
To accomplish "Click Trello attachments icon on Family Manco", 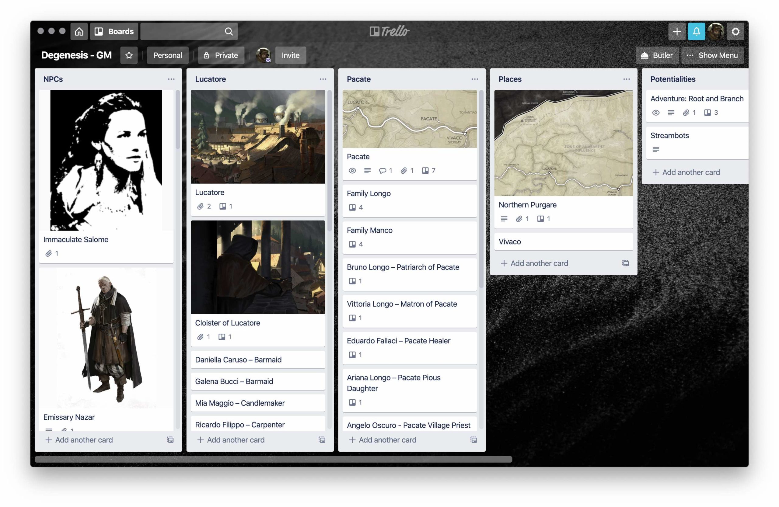I will pos(352,244).
